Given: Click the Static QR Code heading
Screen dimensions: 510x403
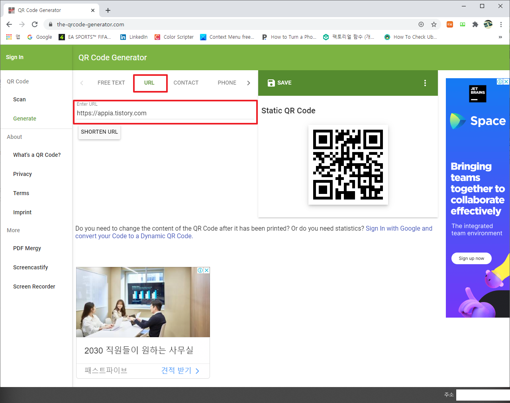Looking at the screenshot, I should [288, 111].
